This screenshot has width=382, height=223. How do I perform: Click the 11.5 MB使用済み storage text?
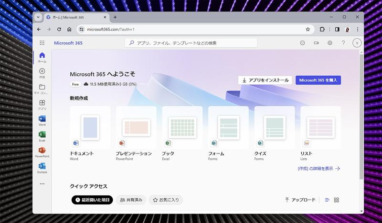point(113,84)
